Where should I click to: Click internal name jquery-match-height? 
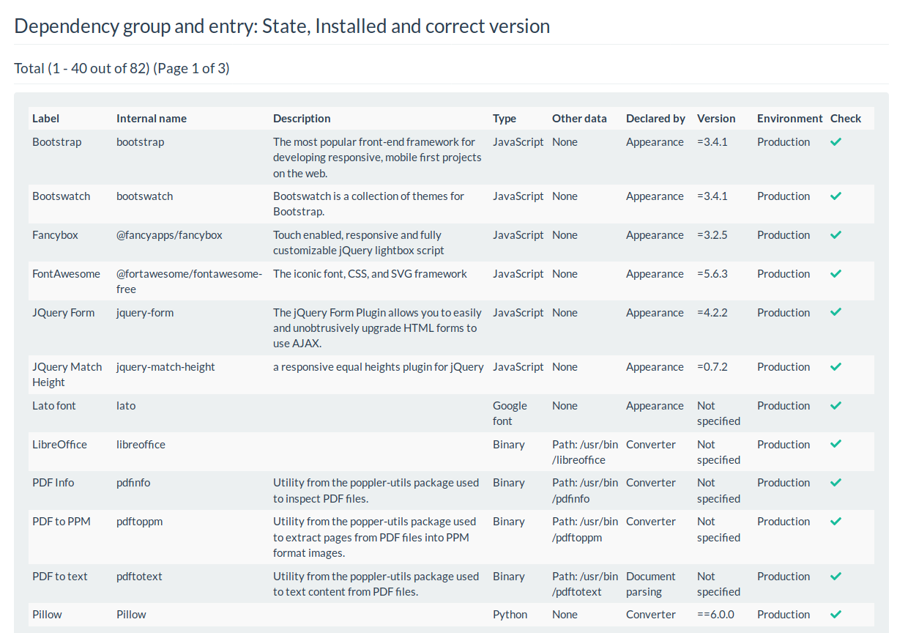(165, 367)
